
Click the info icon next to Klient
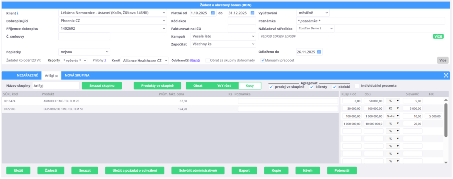coord(17,13)
